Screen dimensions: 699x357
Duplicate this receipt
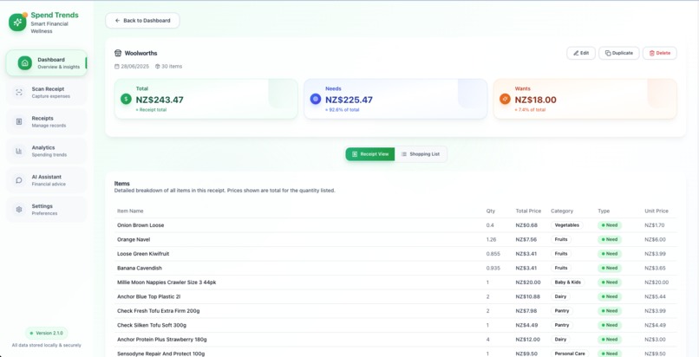[618, 53]
